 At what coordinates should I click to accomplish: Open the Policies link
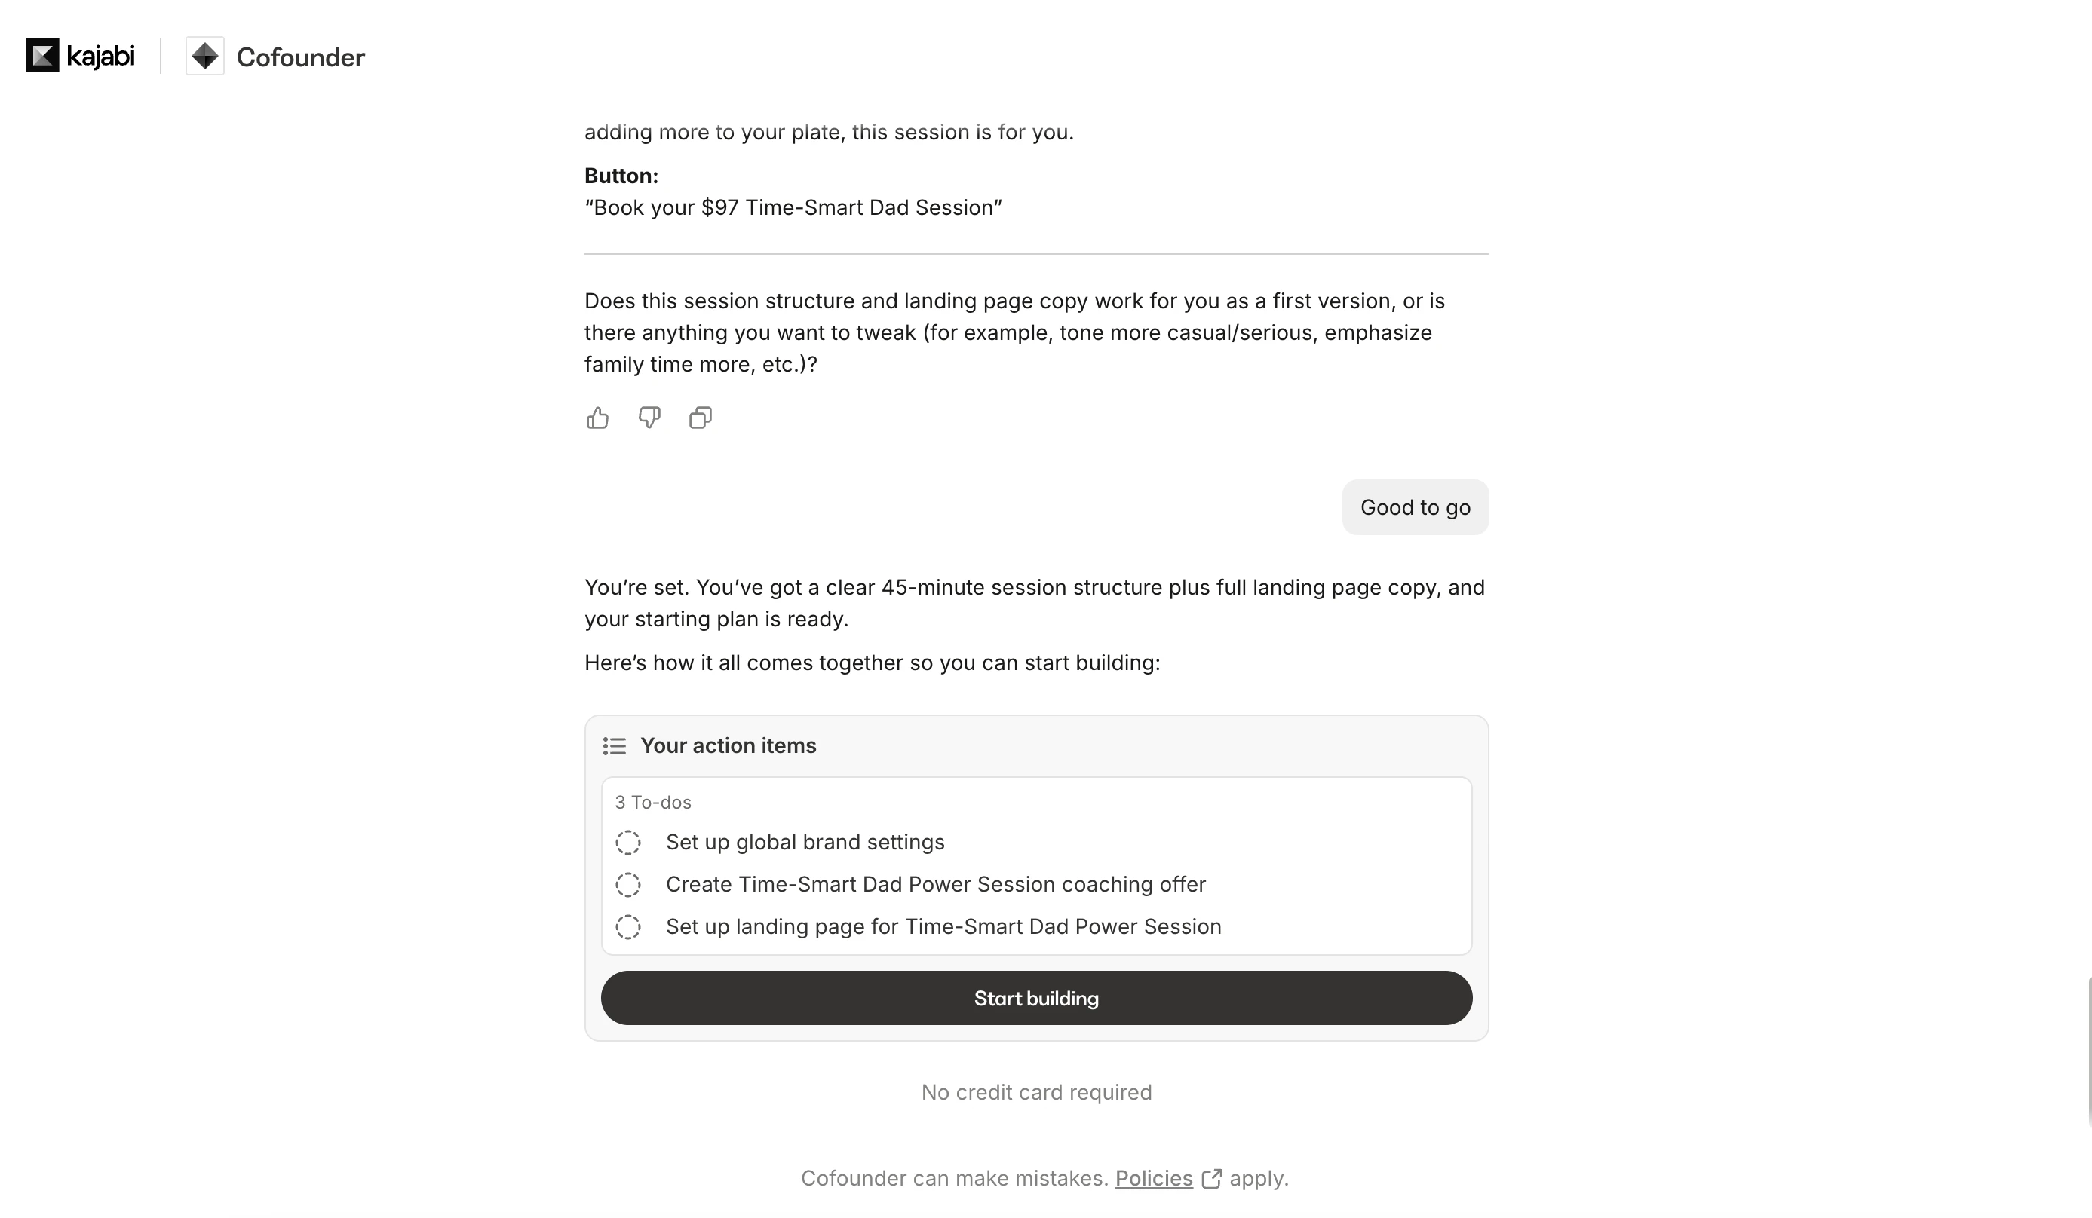(1154, 1178)
